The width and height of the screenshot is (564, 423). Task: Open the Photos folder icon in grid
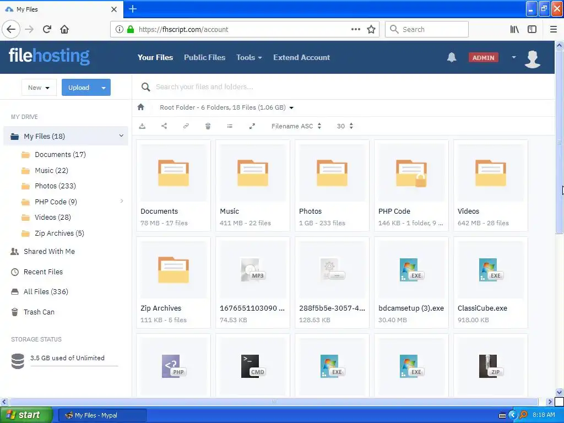point(332,173)
